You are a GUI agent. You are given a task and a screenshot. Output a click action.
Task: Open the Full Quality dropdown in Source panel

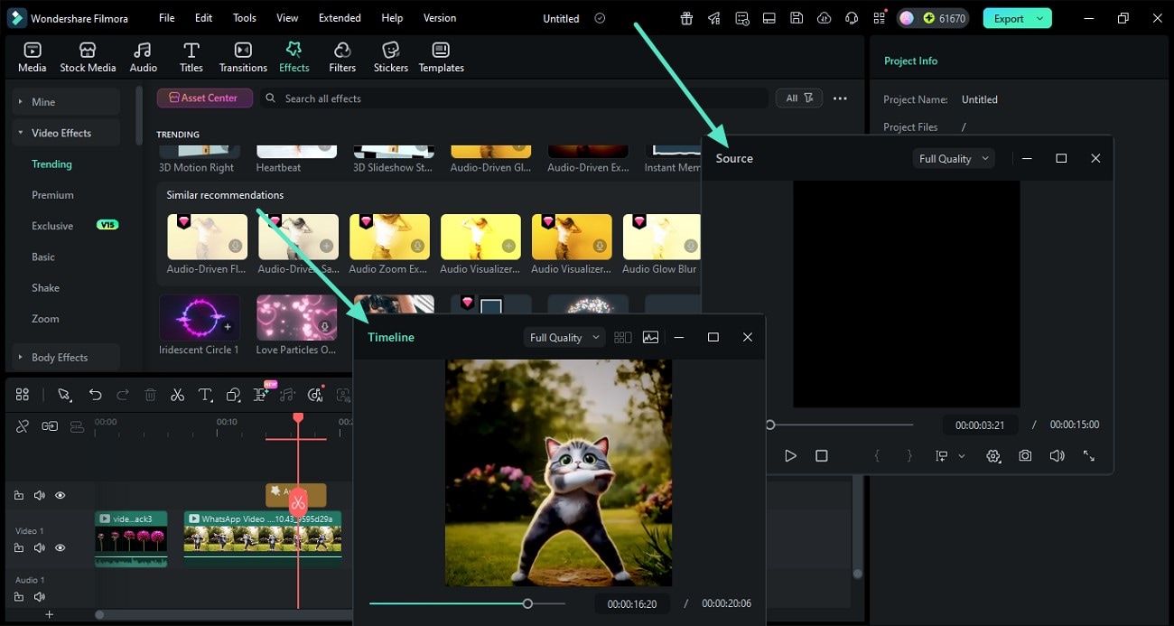point(953,158)
